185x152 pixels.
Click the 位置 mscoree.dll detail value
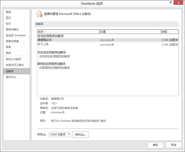58,112
